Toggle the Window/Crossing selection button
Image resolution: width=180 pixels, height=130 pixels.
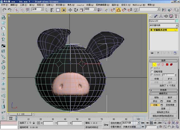pyautogui.click(x=64, y=10)
